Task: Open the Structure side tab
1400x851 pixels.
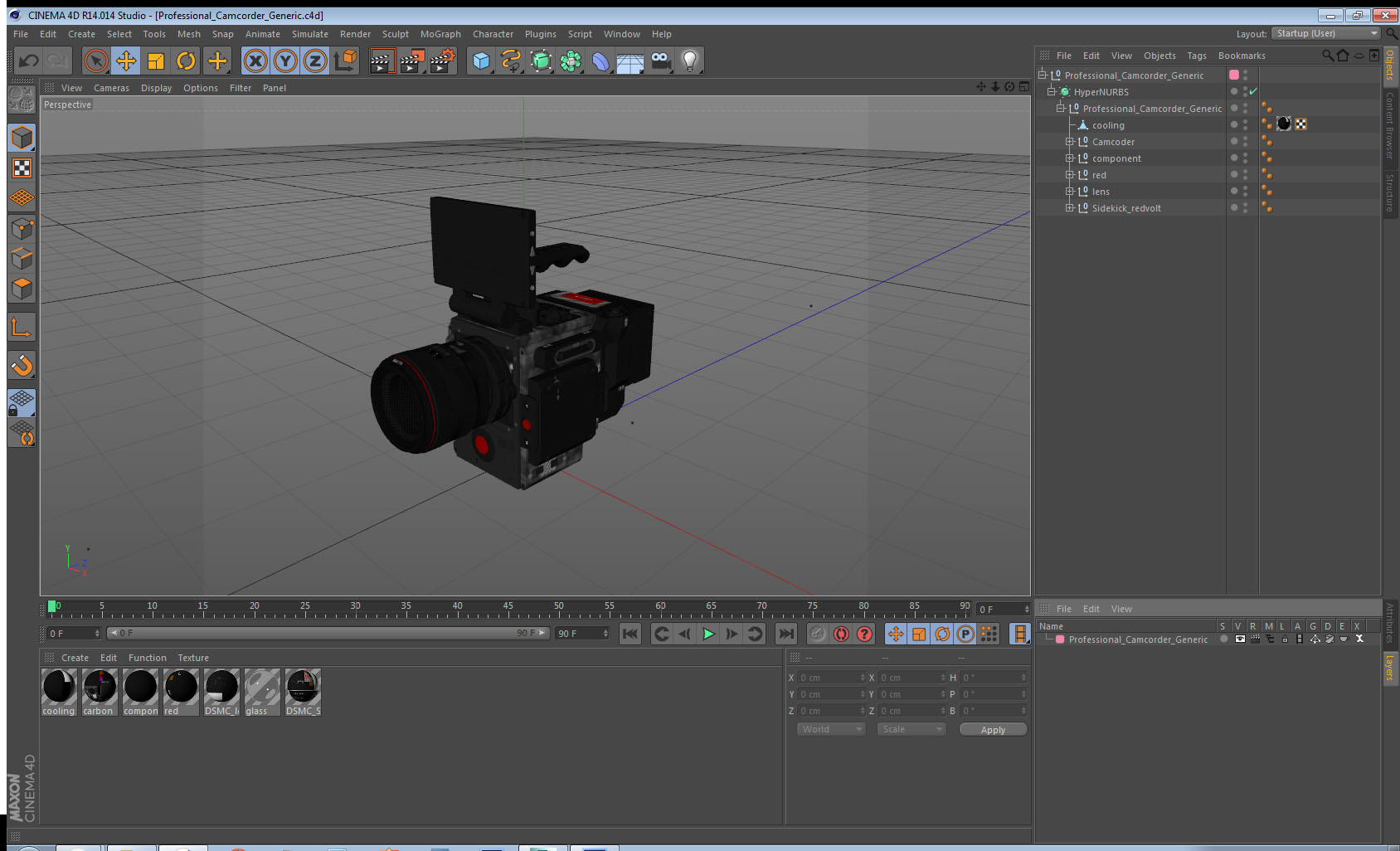Action: [x=1391, y=192]
